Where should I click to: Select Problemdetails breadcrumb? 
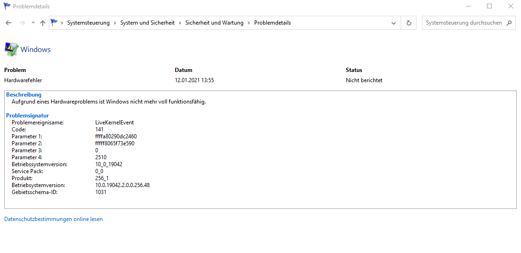point(272,23)
